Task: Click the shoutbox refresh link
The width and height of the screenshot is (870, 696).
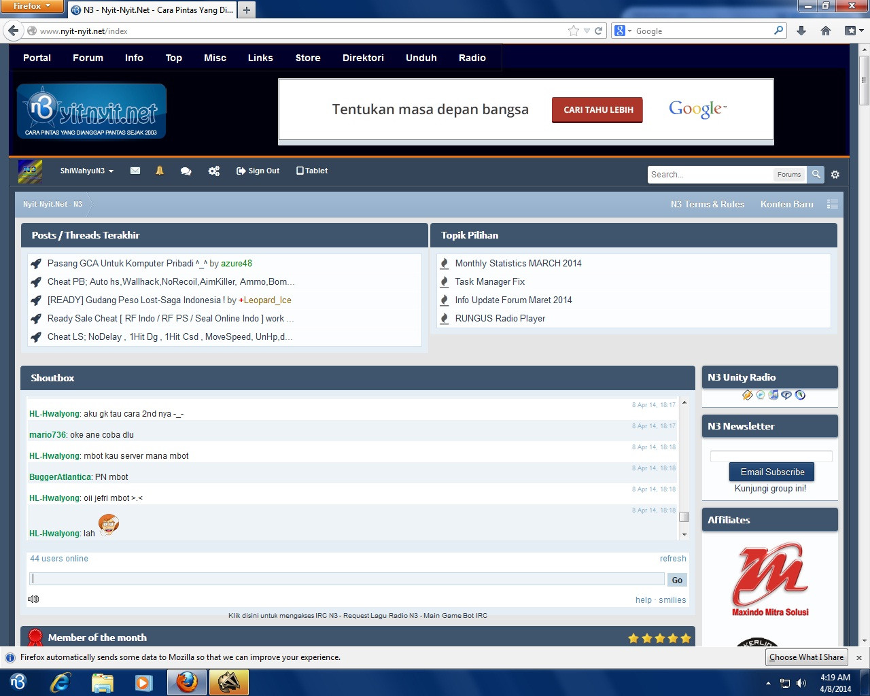Action: coord(673,559)
